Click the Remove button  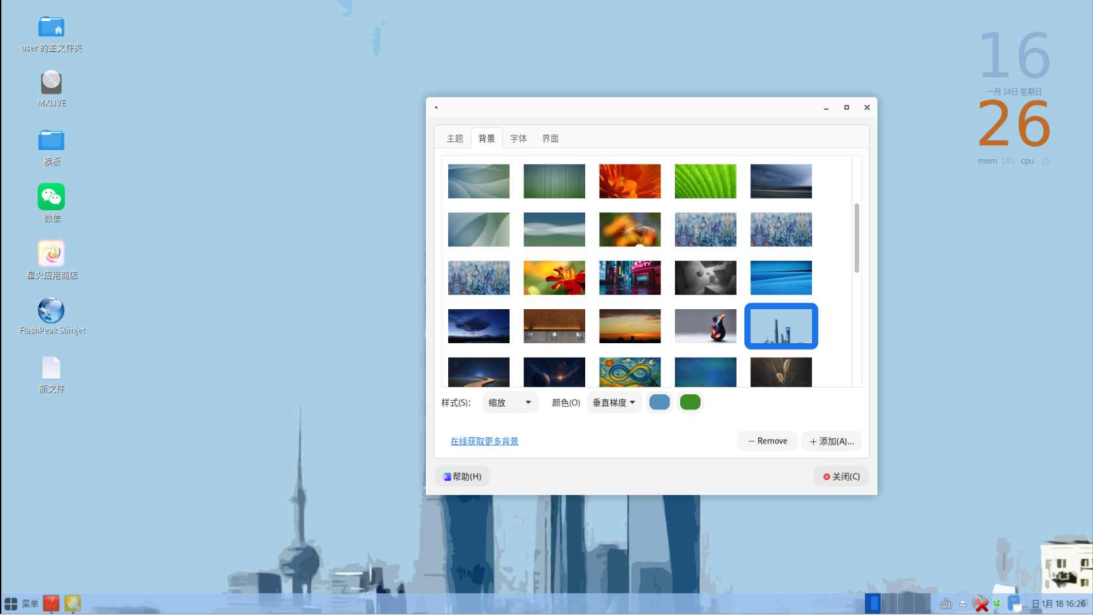pos(767,441)
